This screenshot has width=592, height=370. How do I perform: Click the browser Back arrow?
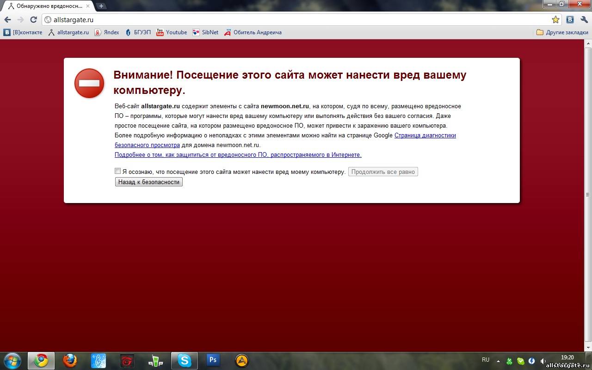point(7,19)
